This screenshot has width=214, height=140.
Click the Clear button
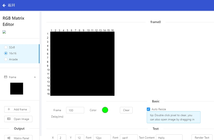[126, 110]
